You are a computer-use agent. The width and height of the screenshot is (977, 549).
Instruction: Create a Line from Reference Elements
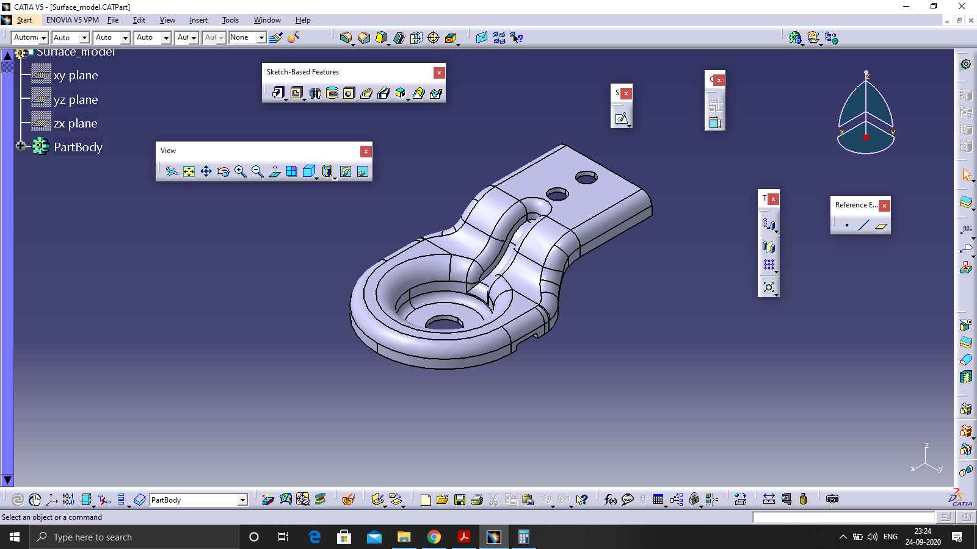point(863,226)
